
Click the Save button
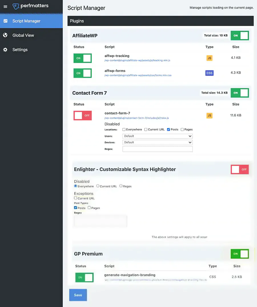[x=78, y=295]
